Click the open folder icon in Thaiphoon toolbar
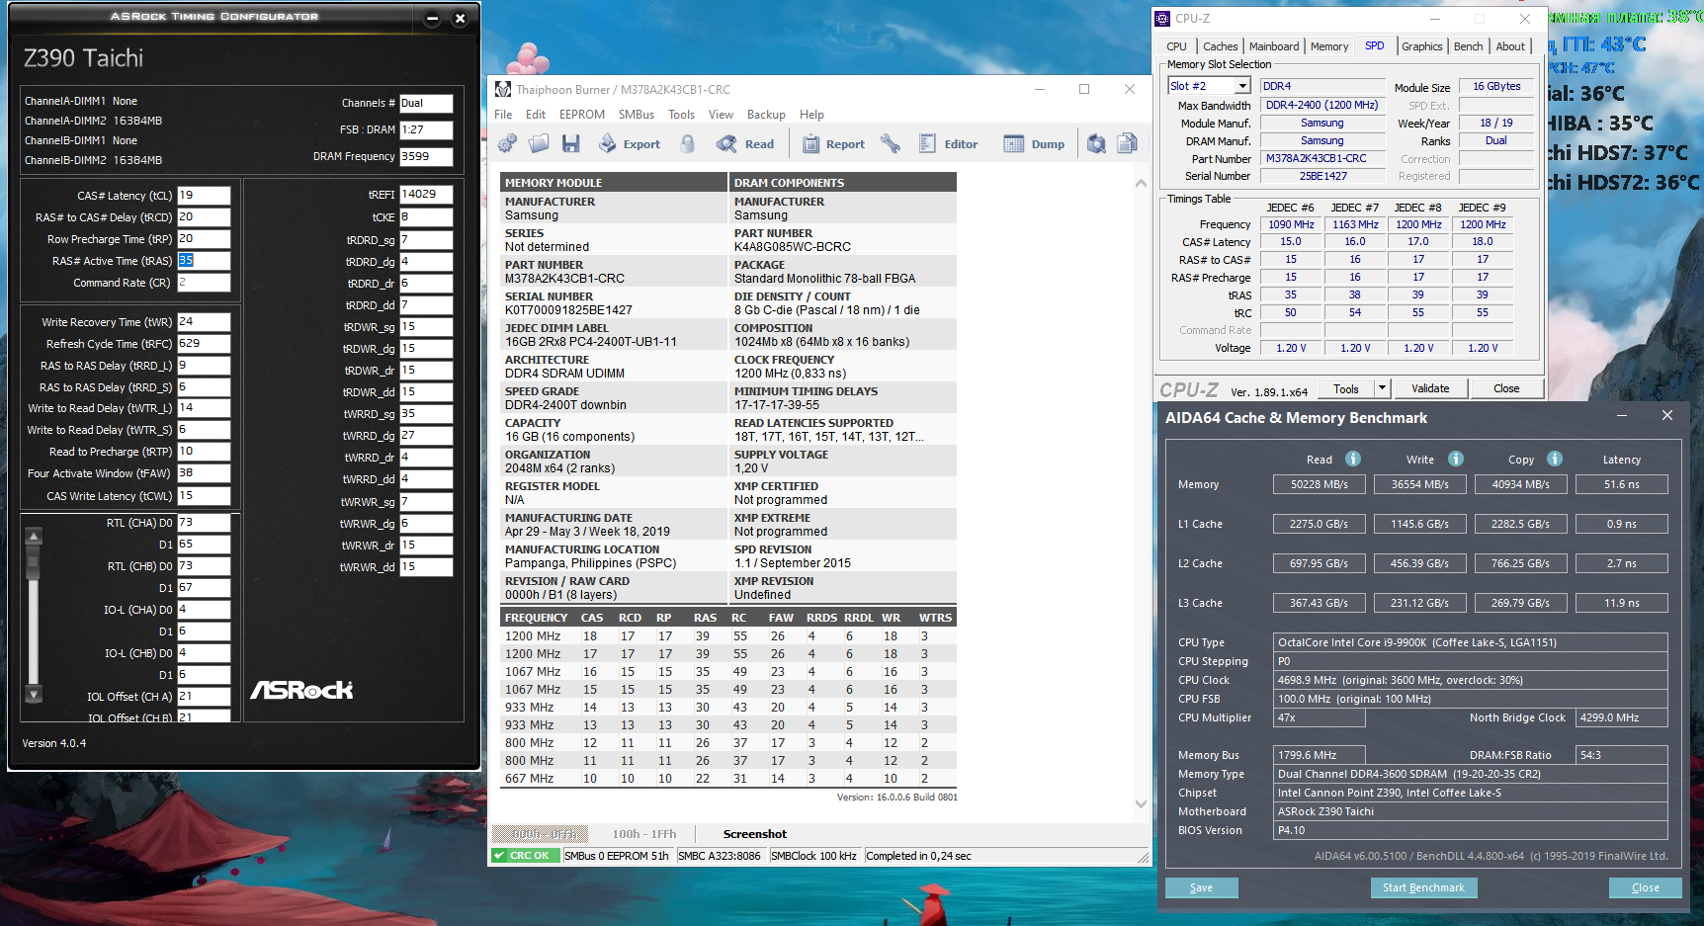Screen dimensions: 1704x926 coord(539,144)
